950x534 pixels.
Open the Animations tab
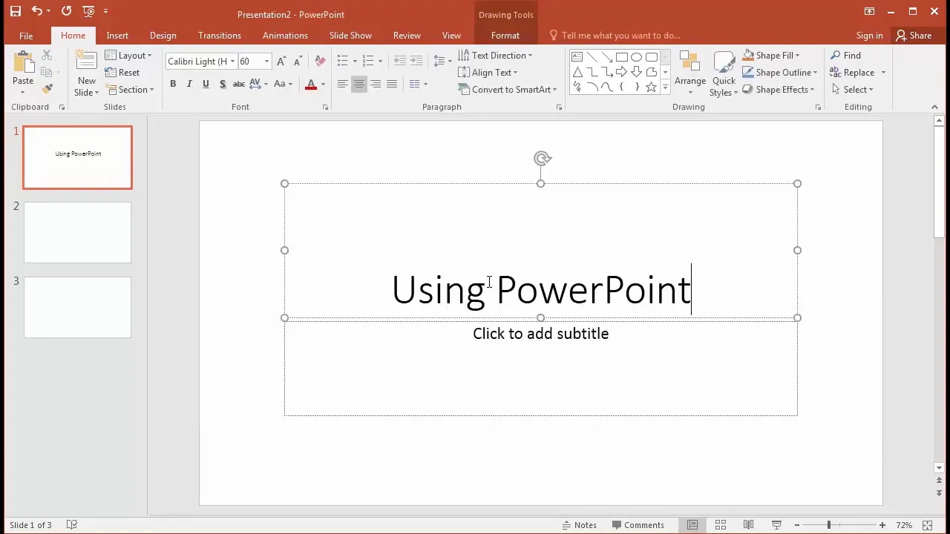point(285,36)
